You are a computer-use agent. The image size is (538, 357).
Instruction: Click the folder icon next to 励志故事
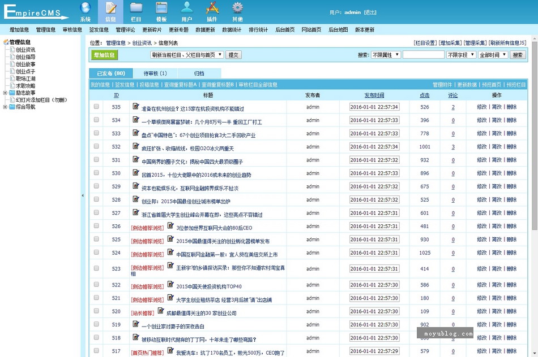point(12,93)
